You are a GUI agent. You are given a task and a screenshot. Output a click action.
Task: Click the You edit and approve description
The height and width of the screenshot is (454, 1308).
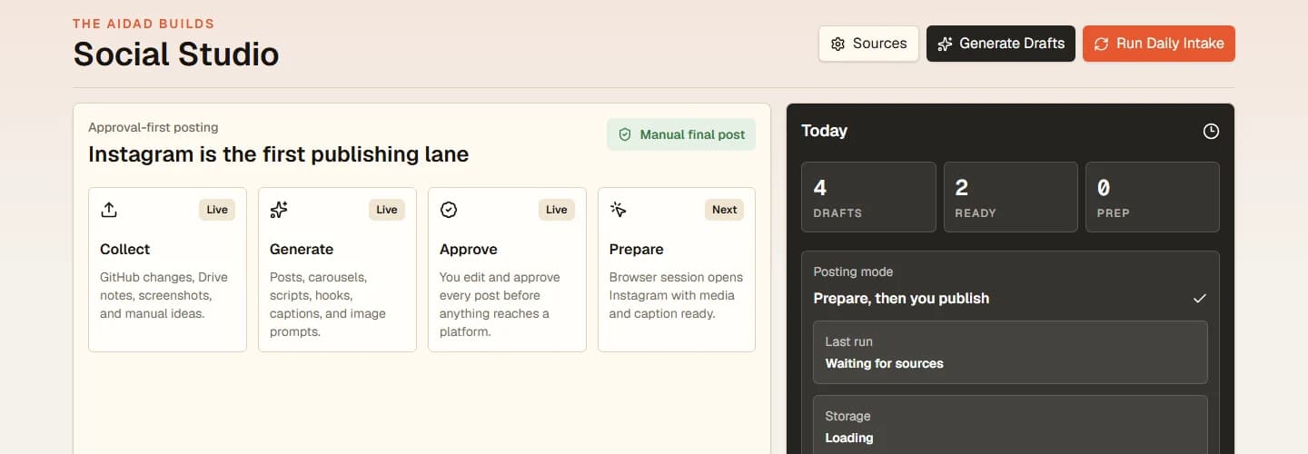[500, 304]
